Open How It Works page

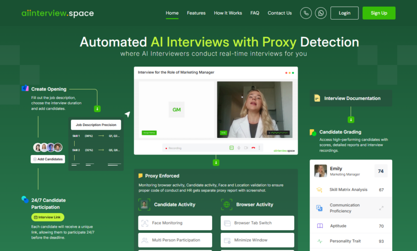[228, 13]
